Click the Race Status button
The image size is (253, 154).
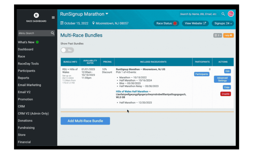(x=166, y=23)
